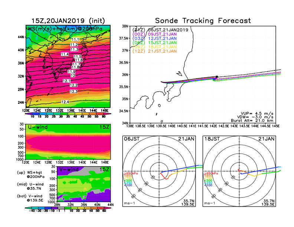The width and height of the screenshot is (294, 227).
Task: Click '≥850hPa' legend in the 18JST hodograph
Action: (x=211, y=174)
